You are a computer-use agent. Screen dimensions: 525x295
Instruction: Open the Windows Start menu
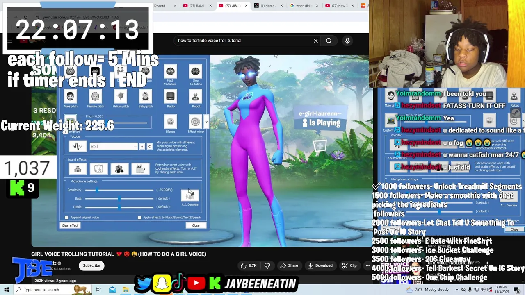pos(7,290)
